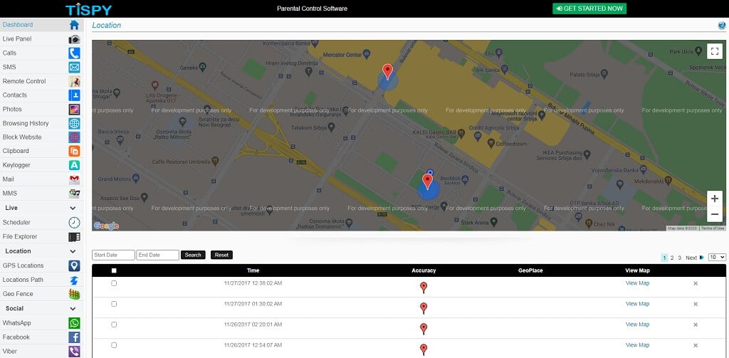Click the Contacts person icon
729x358 pixels.
74,95
